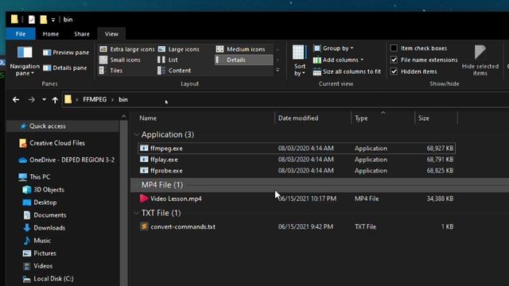The height and width of the screenshot is (286, 509).
Task: Uncheck File name extensions
Action: pyautogui.click(x=394, y=60)
